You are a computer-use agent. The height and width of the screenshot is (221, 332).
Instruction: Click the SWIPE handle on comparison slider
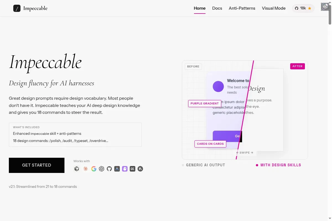pos(245,152)
